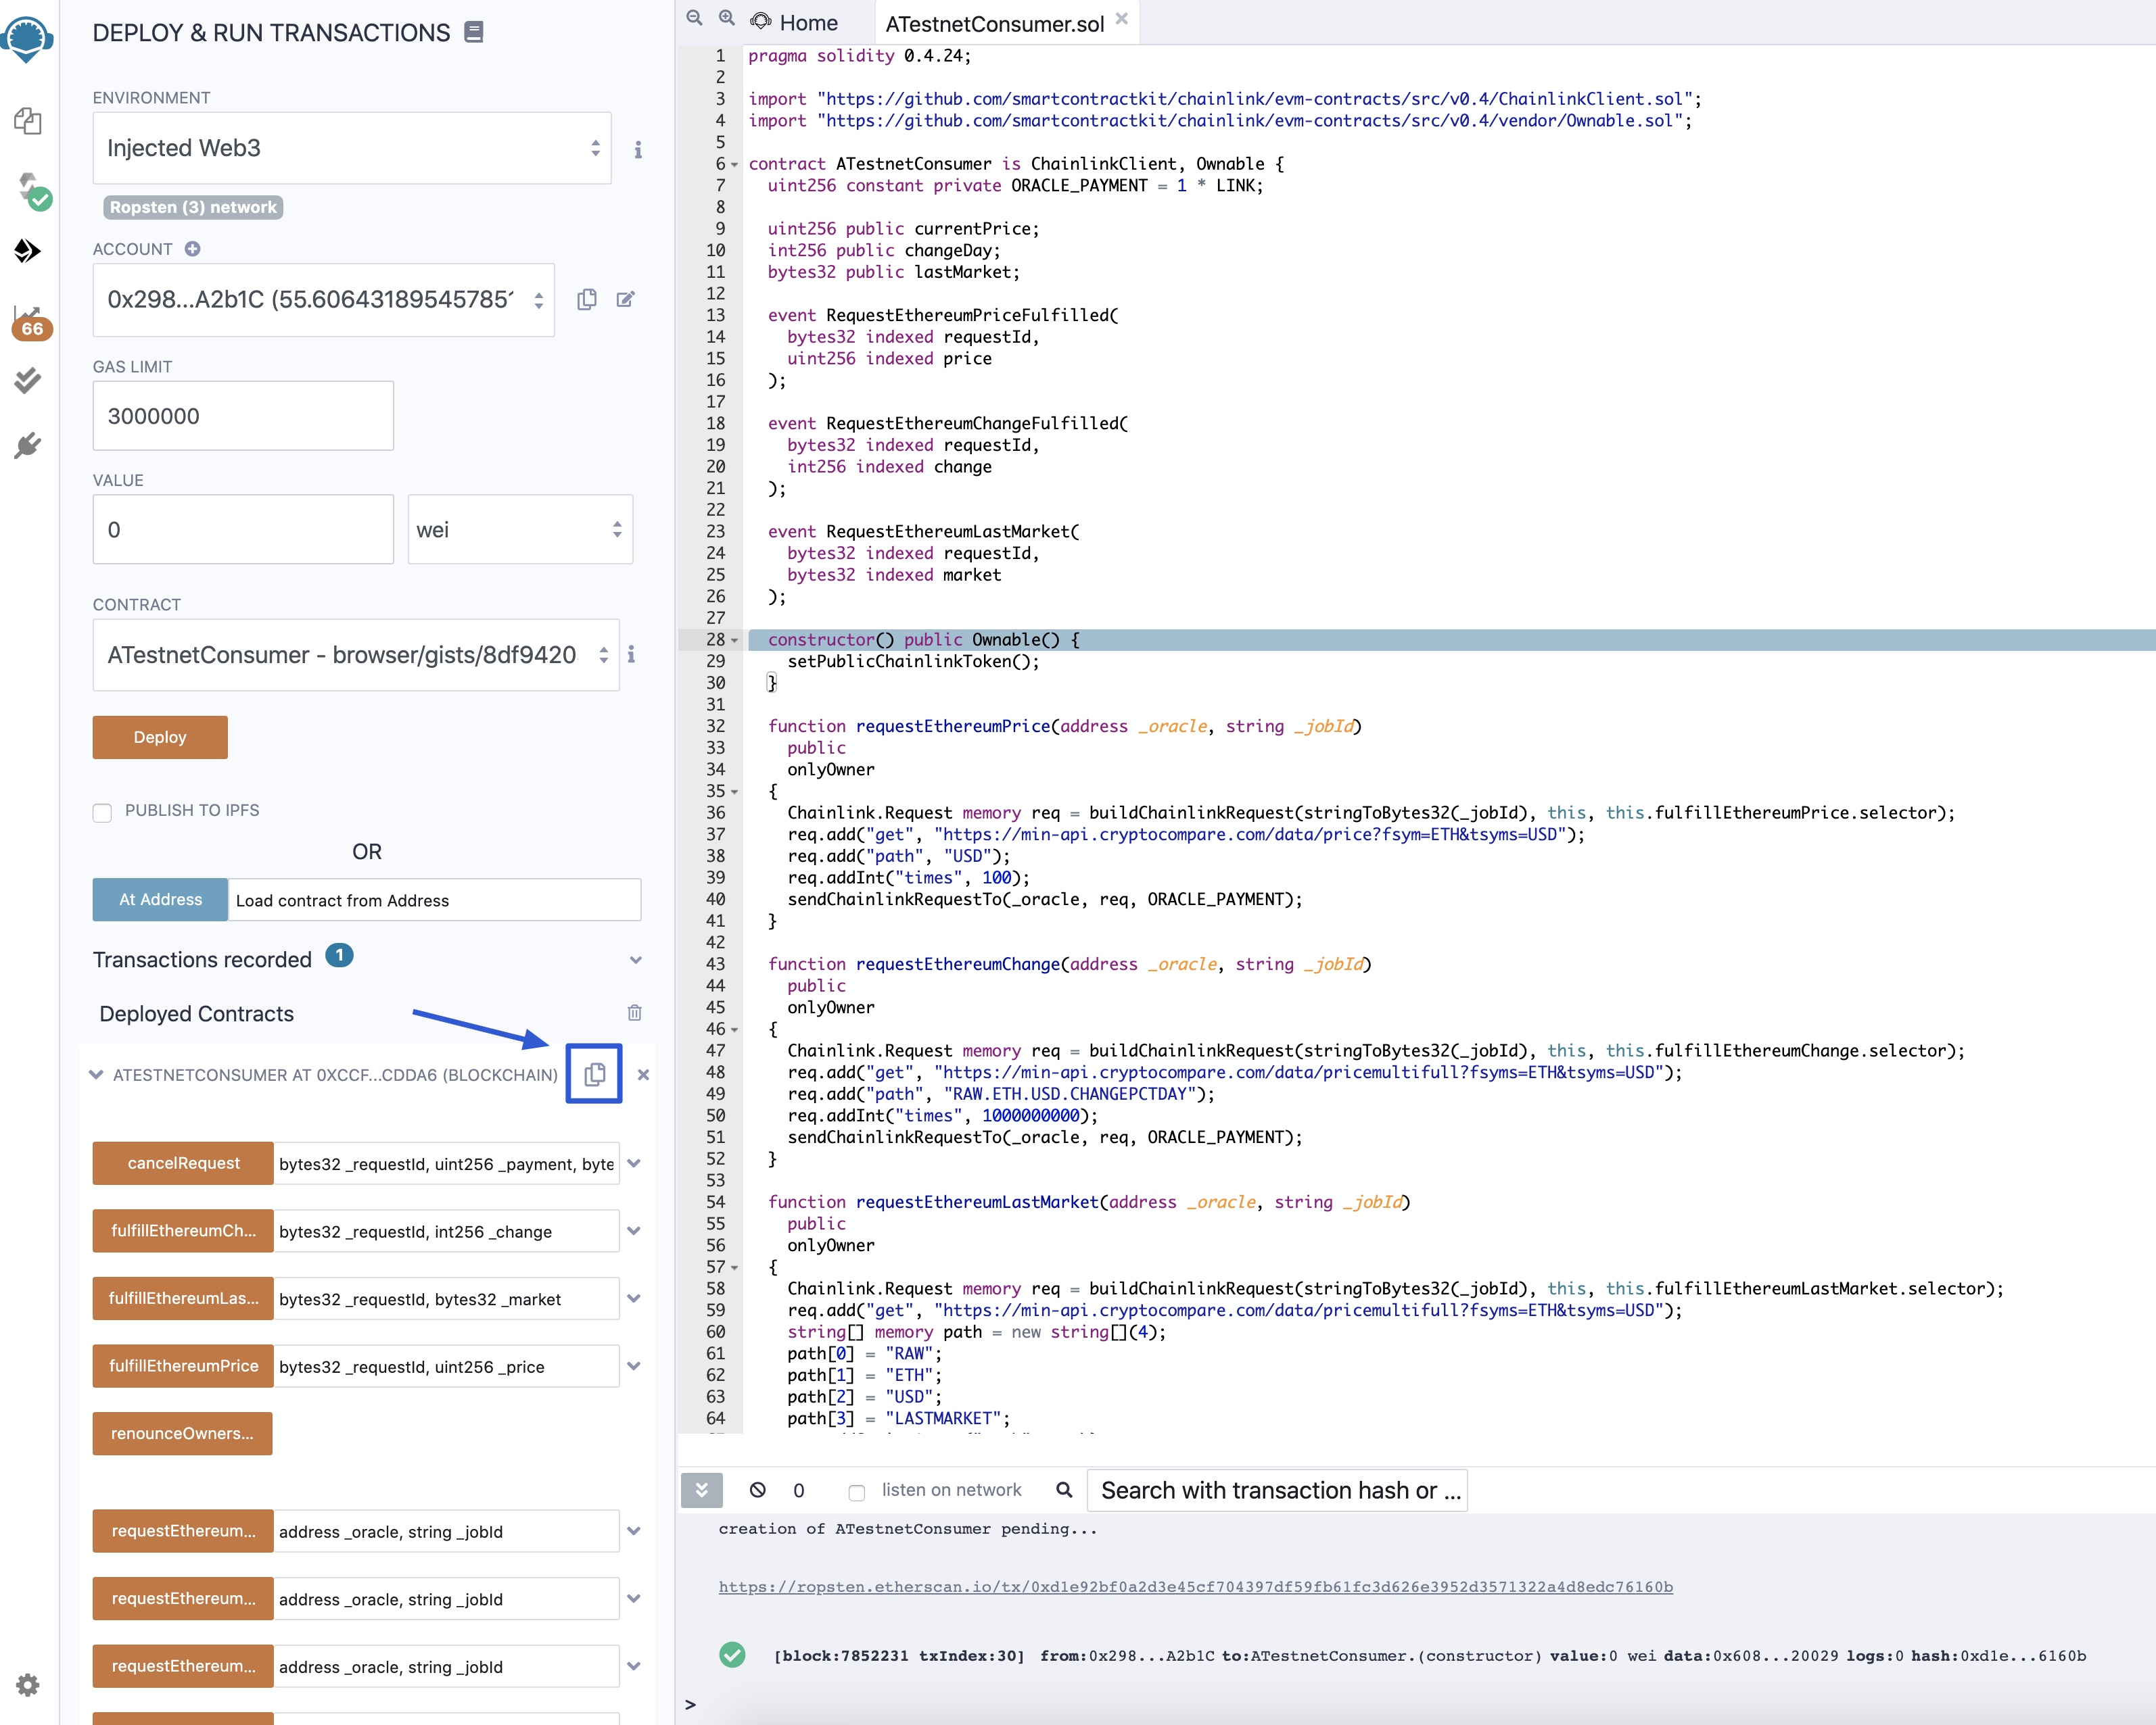Click the fulfillEthereumCh... function button
Screen dimensions: 2156x1725
(183, 1230)
